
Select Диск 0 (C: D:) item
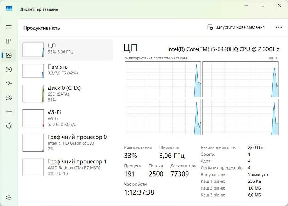click(66, 94)
